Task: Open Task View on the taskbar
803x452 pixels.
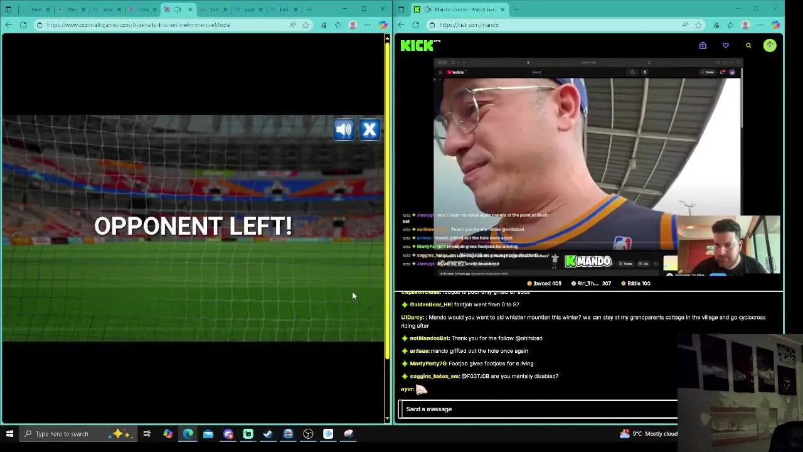Action: pyautogui.click(x=147, y=434)
